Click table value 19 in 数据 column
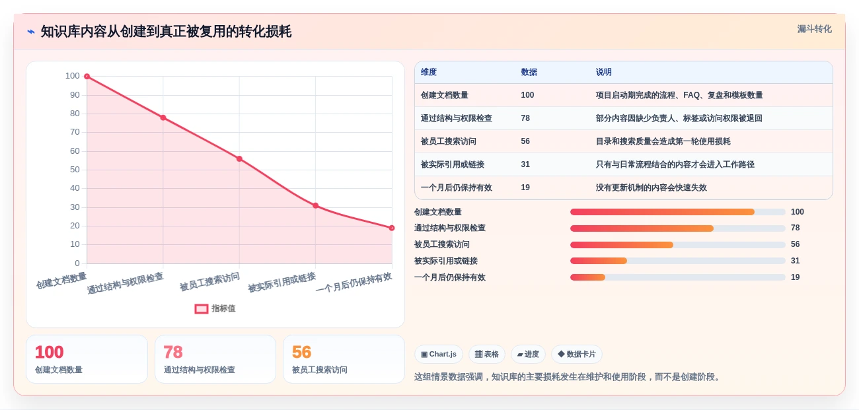The image size is (859, 410). click(525, 188)
